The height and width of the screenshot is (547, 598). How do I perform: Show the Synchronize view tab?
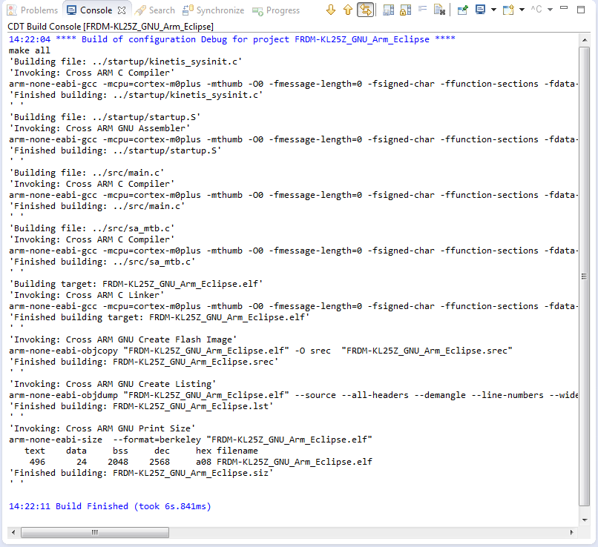click(x=214, y=10)
